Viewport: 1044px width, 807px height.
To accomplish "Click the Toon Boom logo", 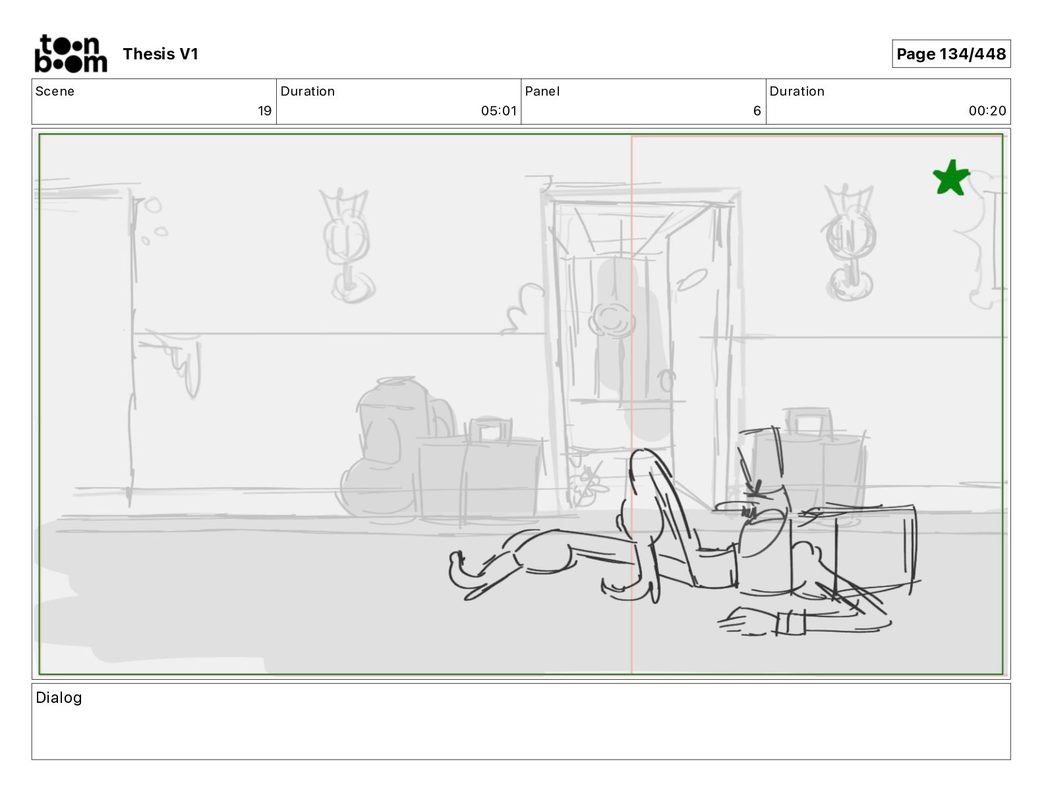I will (x=71, y=53).
